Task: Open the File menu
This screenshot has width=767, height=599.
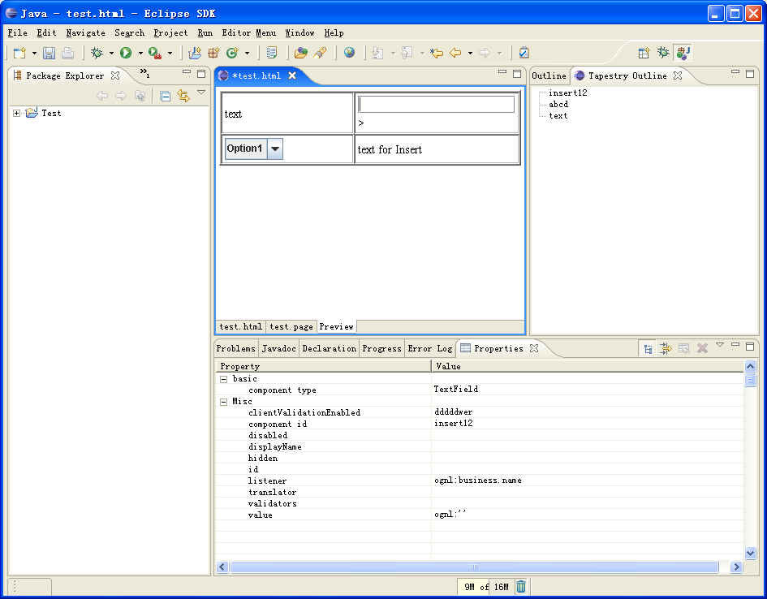Action: click(17, 32)
